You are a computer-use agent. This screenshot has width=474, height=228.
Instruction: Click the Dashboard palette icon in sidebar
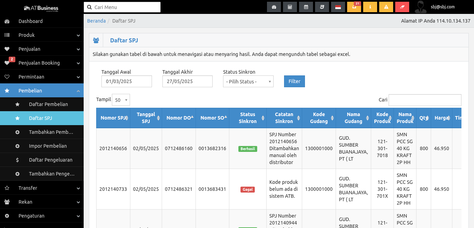(7, 21)
